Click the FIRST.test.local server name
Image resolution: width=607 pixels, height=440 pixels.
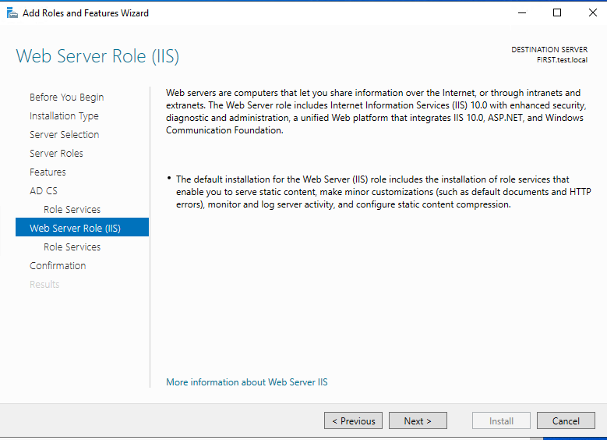click(562, 60)
